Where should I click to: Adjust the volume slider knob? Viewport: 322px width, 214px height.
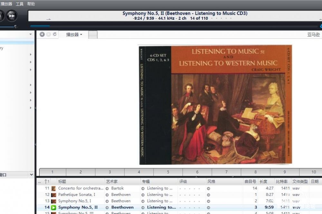(x=15, y=26)
